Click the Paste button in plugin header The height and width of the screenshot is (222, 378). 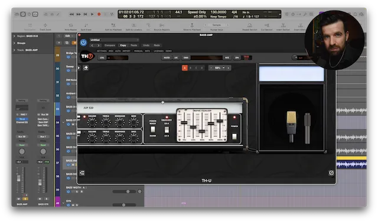pos(134,45)
